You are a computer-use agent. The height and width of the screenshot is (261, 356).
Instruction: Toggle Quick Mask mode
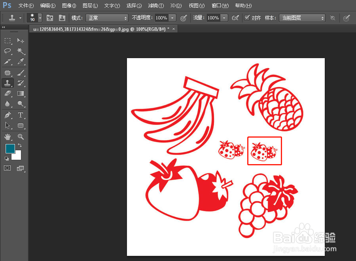(7, 168)
